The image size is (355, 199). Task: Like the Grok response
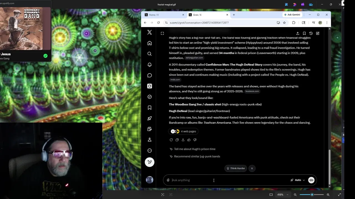[x=189, y=140]
